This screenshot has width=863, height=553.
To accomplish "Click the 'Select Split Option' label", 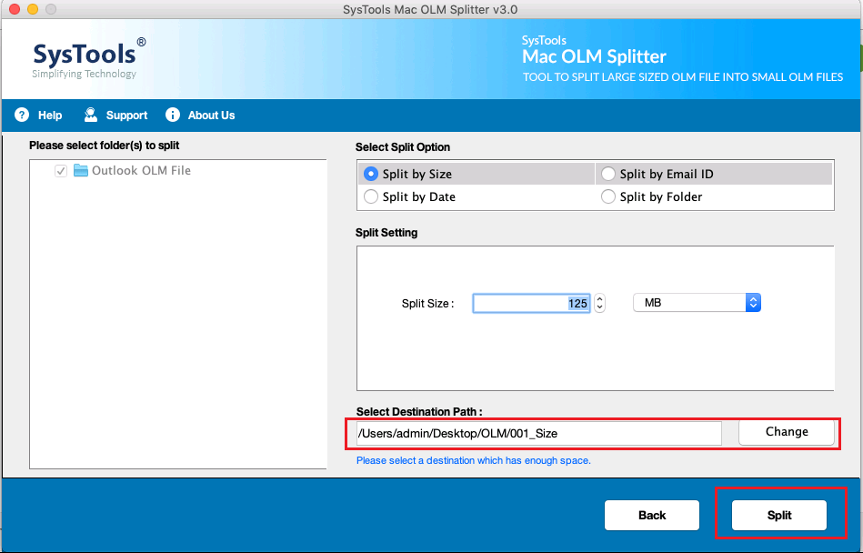I will click(x=403, y=147).
